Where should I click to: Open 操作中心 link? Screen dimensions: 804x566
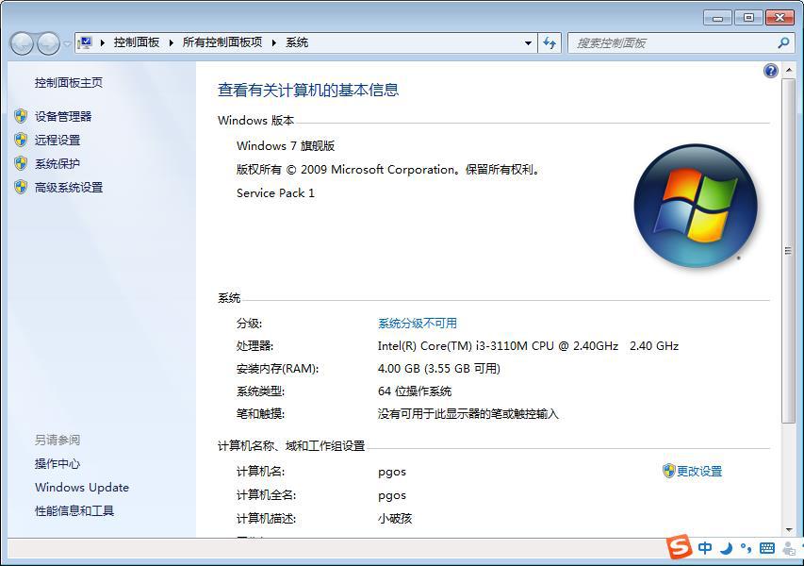(x=57, y=464)
